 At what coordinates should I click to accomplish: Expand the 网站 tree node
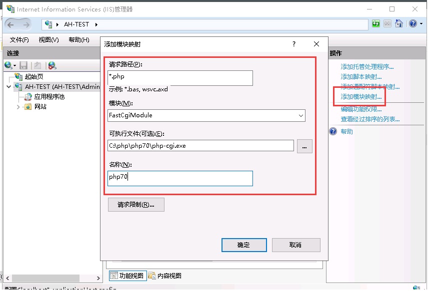pos(18,107)
